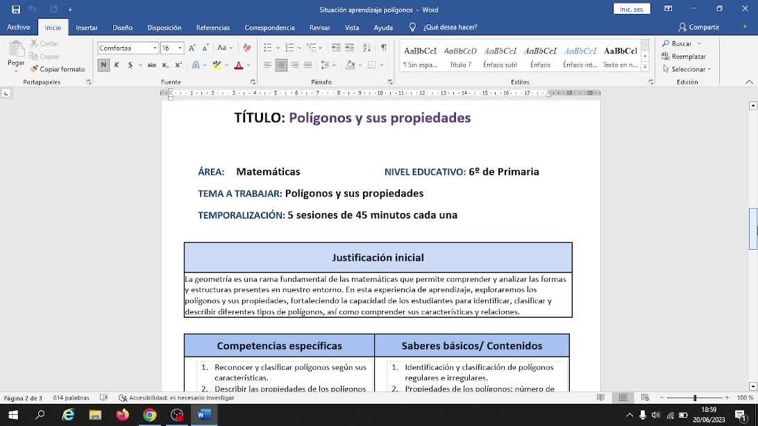Image resolution: width=758 pixels, height=426 pixels.
Task: Apply subscript formatting
Action: tap(165, 65)
